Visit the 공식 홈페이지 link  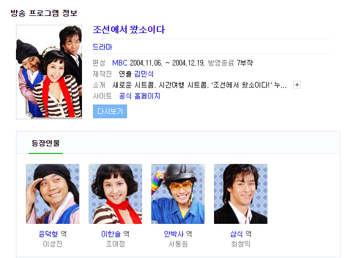click(x=139, y=96)
